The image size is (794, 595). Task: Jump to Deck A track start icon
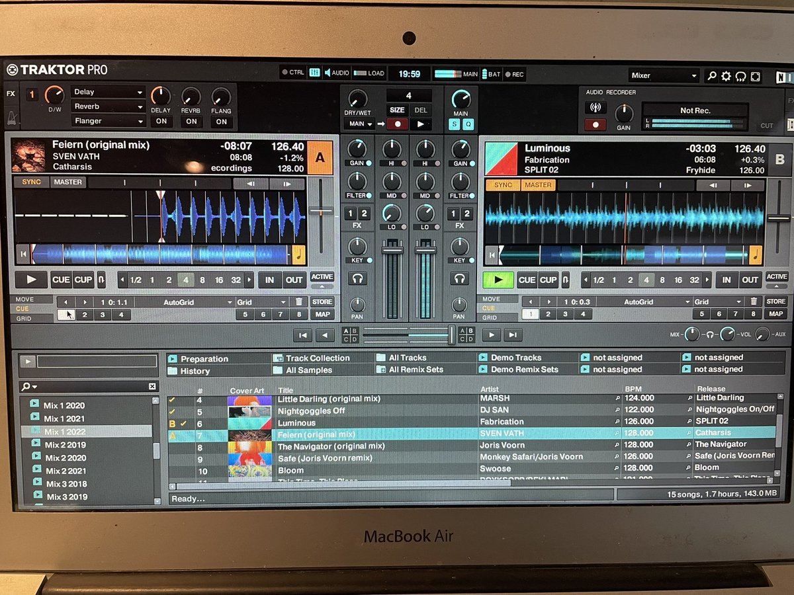(x=23, y=255)
